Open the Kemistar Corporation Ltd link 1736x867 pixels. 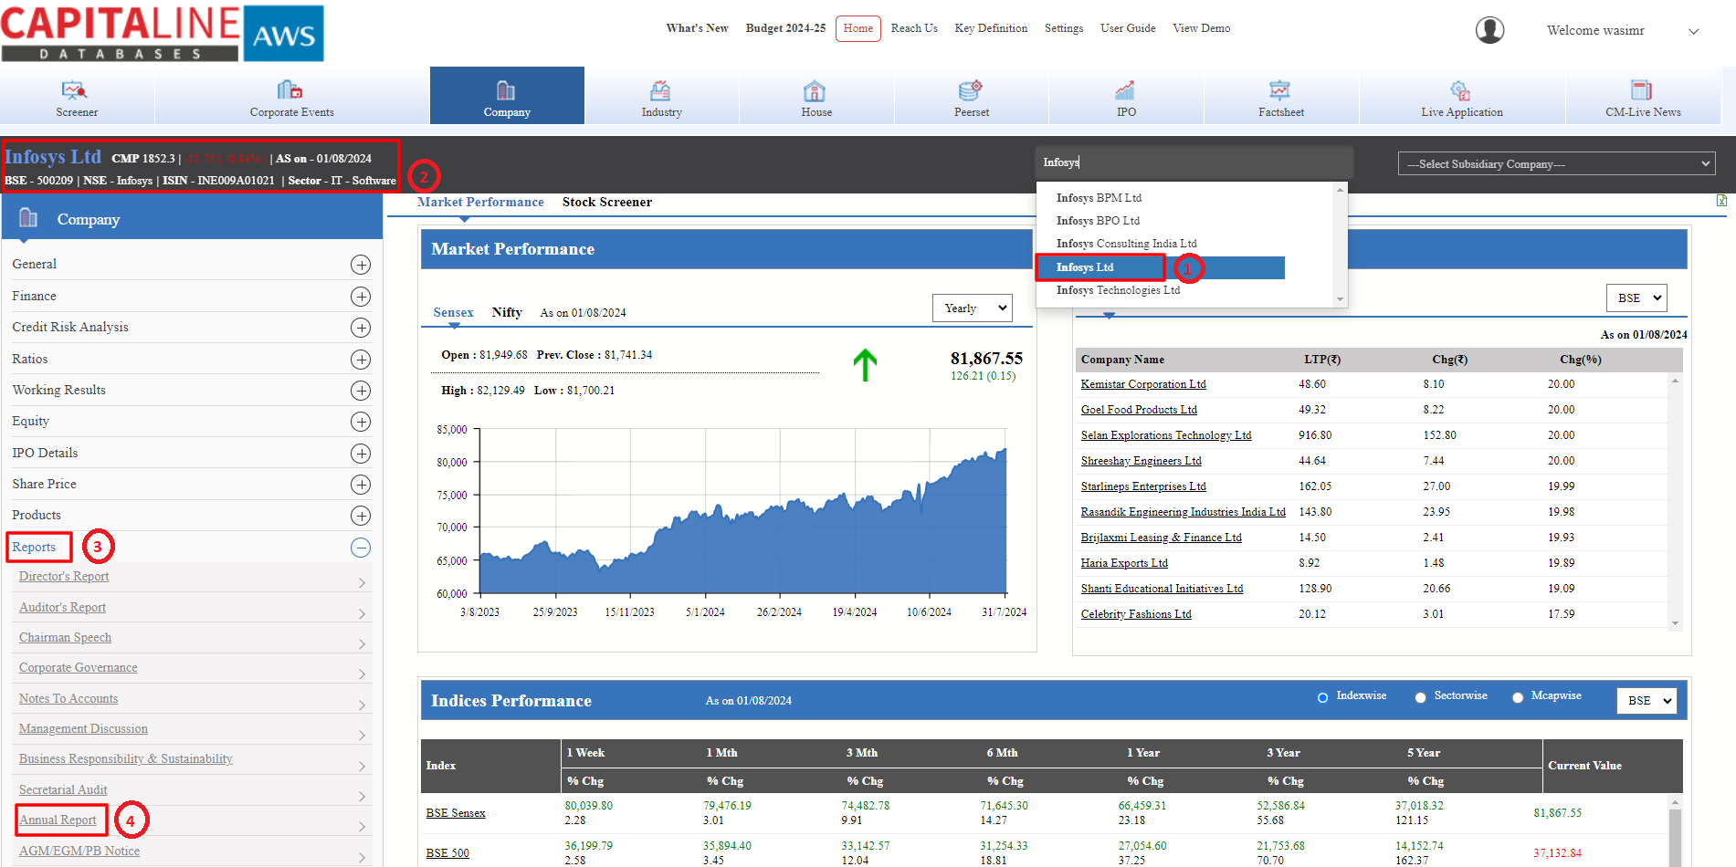point(1143,384)
